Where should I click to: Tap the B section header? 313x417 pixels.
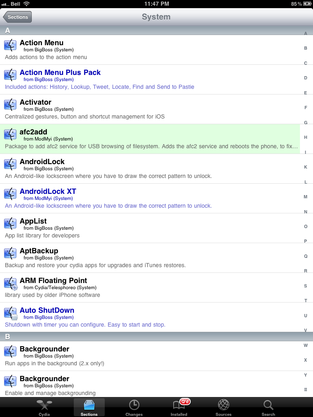(156, 337)
